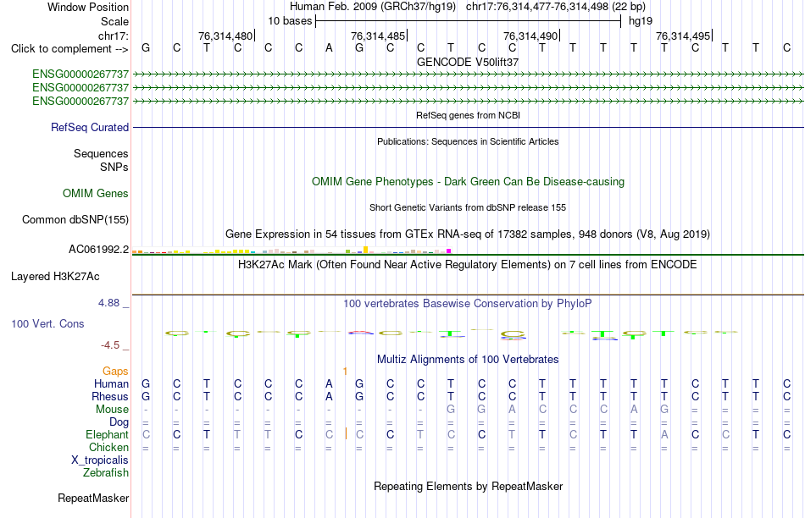Click the ruler position '76,314,495'
805x518 pixels.
(683, 36)
